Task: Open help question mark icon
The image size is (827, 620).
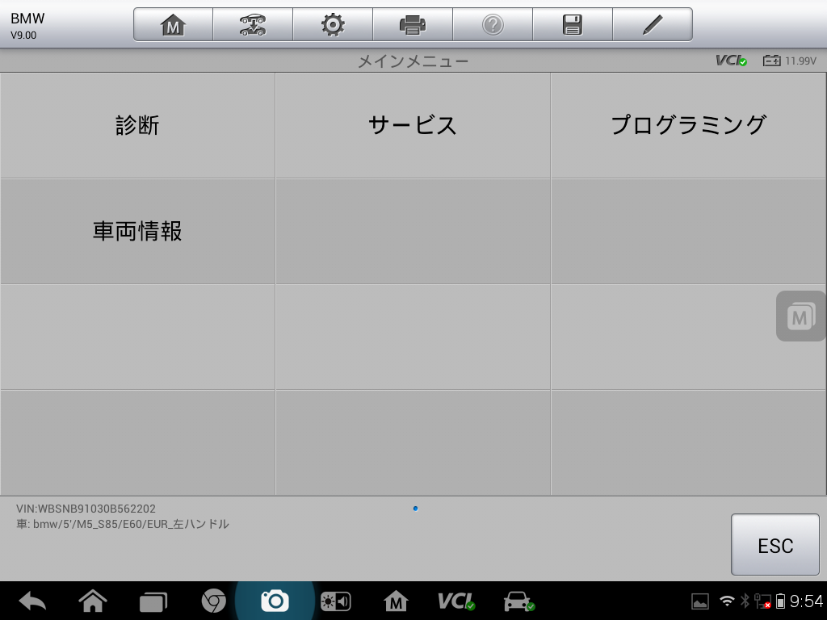Action: [492, 25]
